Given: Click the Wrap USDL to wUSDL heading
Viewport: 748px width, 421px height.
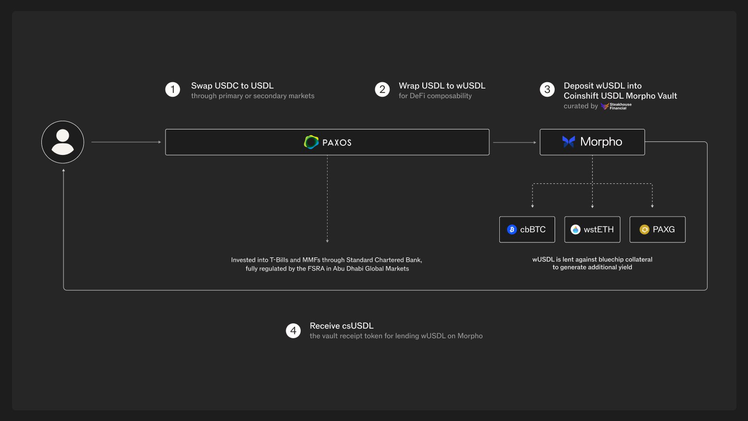Looking at the screenshot, I should pos(442,86).
